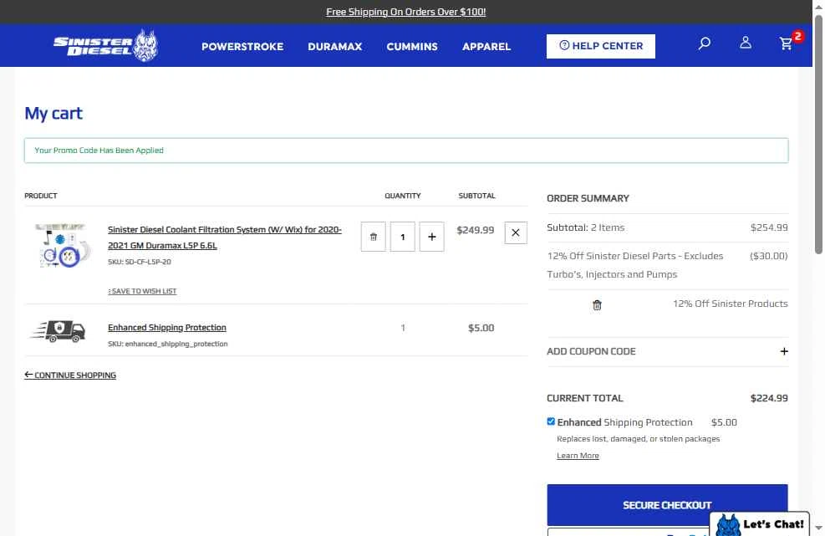
Task: Click the 'Subtotal: 2 Items' label
Action: click(x=586, y=227)
